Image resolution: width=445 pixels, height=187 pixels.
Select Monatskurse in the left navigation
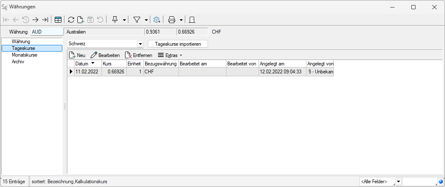[x=24, y=55]
